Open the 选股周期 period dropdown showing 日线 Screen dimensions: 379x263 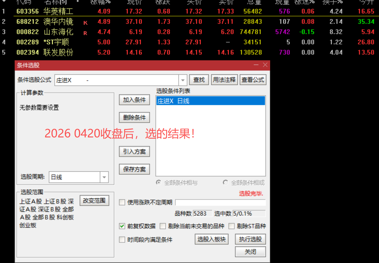coord(104,177)
